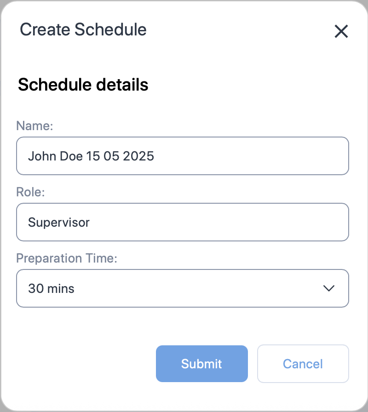
Task: Click the Role: label
Action: click(x=30, y=192)
